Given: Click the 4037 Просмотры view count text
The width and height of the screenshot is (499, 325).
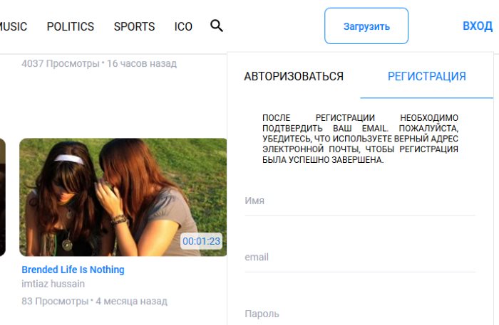Looking at the screenshot, I should [x=60, y=63].
